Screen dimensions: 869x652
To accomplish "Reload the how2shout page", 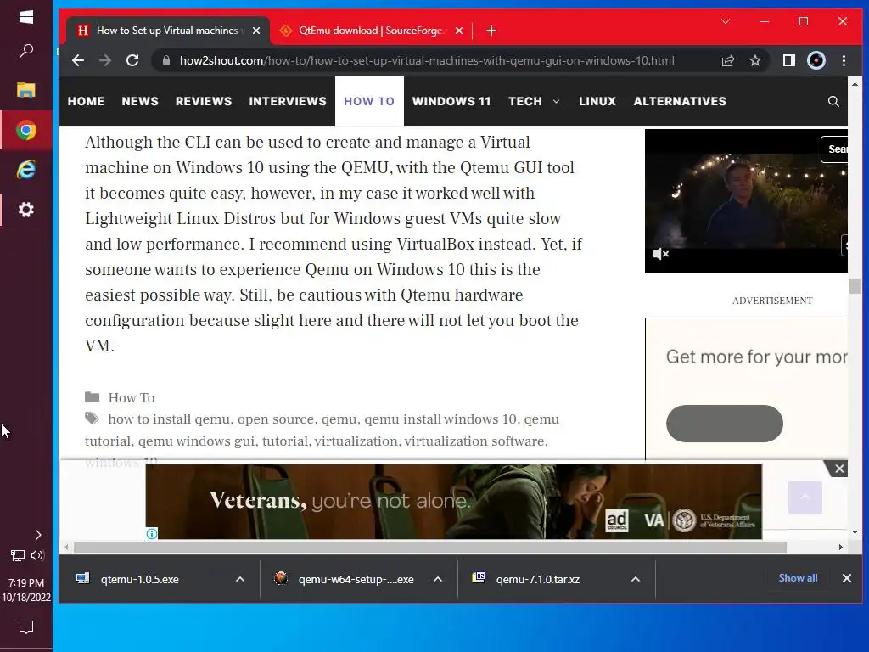I will [x=132, y=60].
